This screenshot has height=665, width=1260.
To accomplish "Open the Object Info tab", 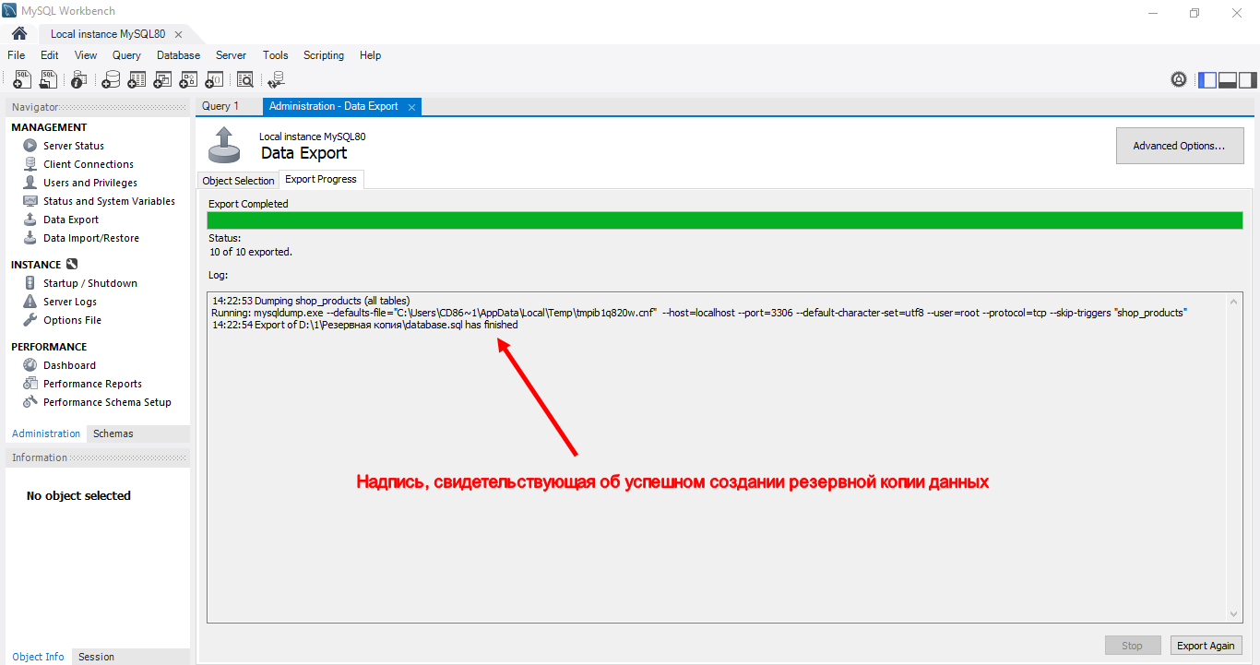I will (39, 657).
